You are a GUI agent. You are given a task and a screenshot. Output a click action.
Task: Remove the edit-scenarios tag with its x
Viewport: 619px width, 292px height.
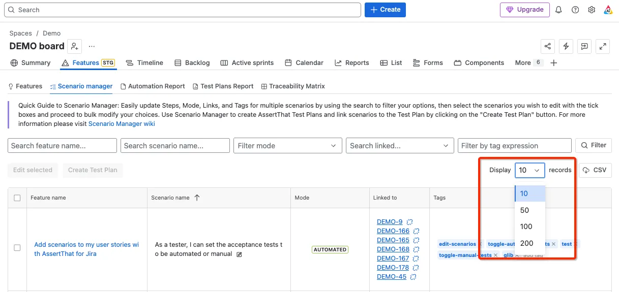tap(480, 244)
